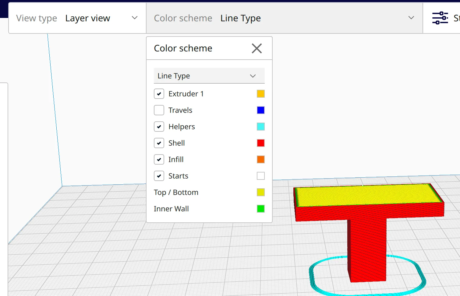Click the yellow Extruder 1 color swatch

[261, 94]
